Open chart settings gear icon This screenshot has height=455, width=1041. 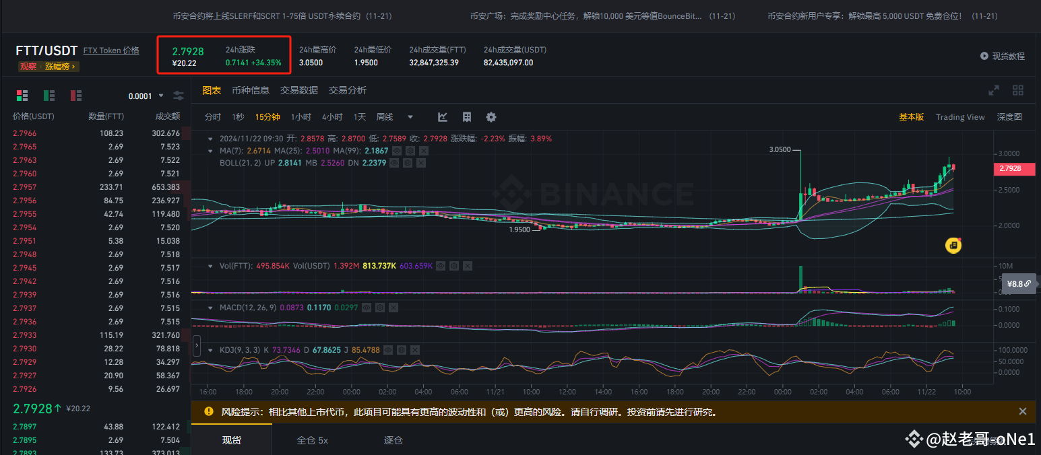pos(491,117)
